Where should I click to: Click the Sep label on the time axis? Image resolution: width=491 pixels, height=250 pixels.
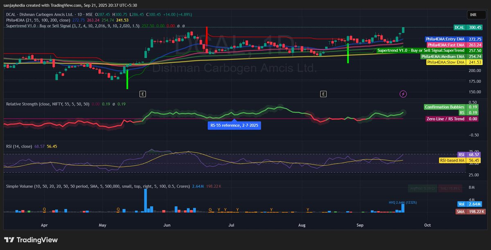(360, 225)
